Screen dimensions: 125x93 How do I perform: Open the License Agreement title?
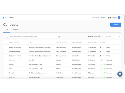(34, 77)
